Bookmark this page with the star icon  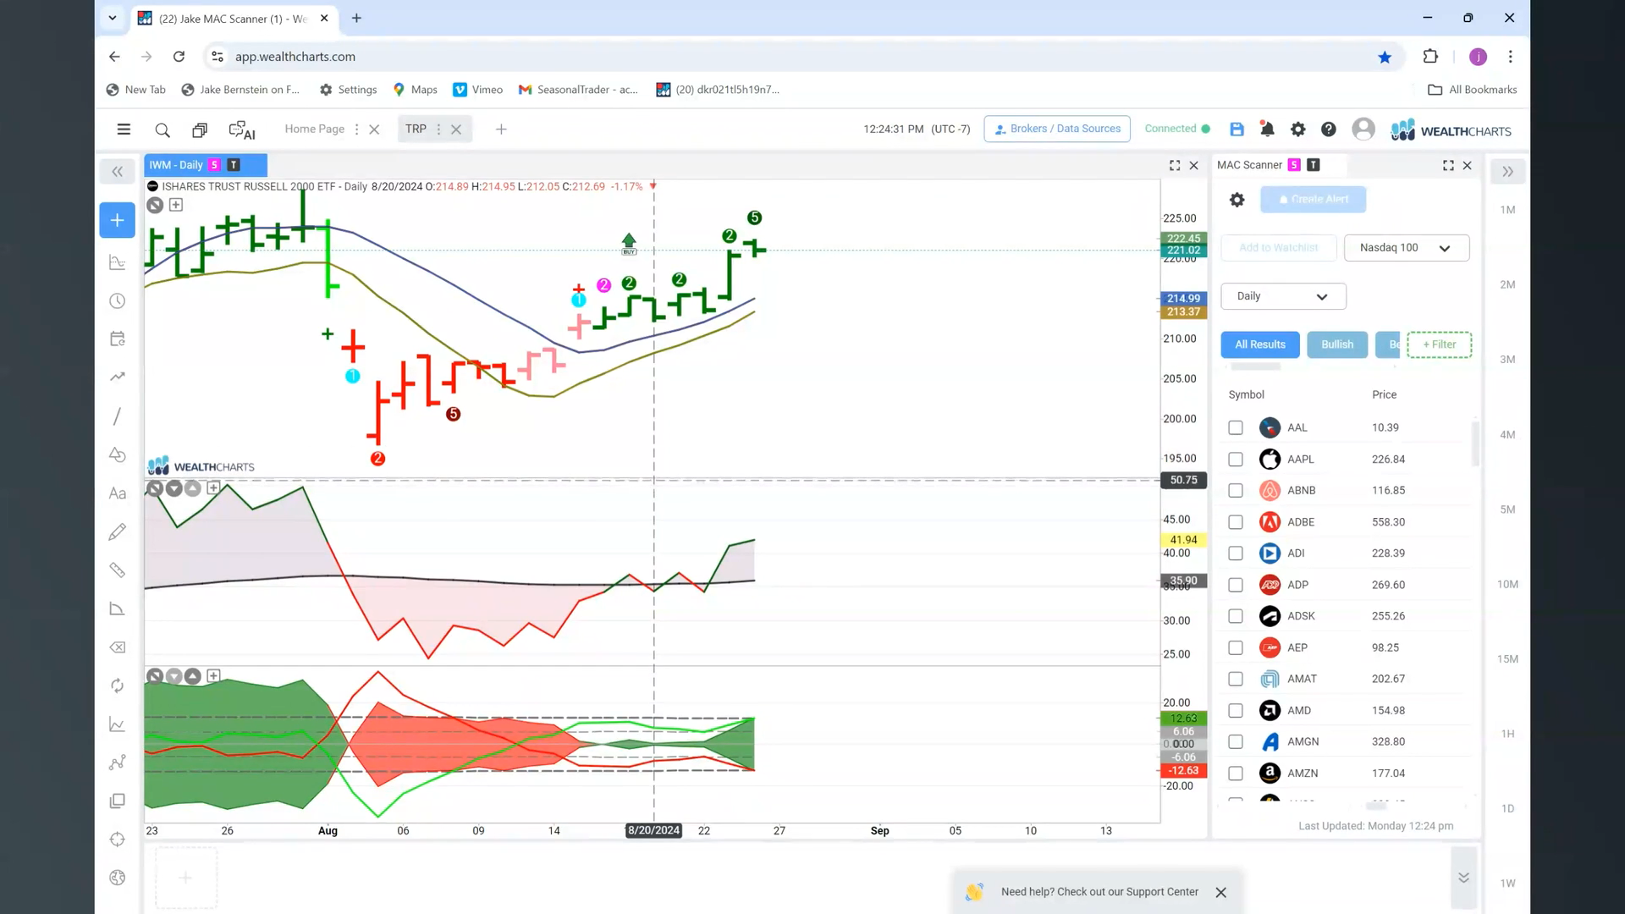[x=1385, y=57]
